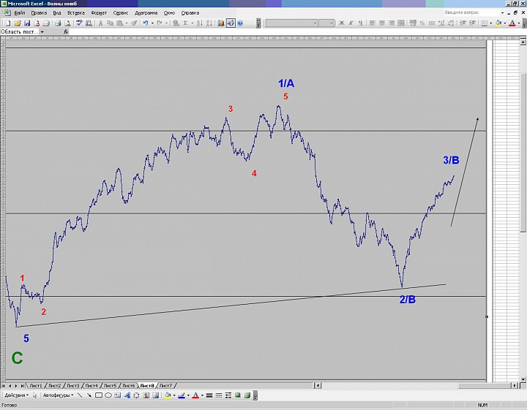Apply the Font Color in the formatting toolbar
Image resolution: width=527 pixels, height=410 pixels.
click(512, 23)
